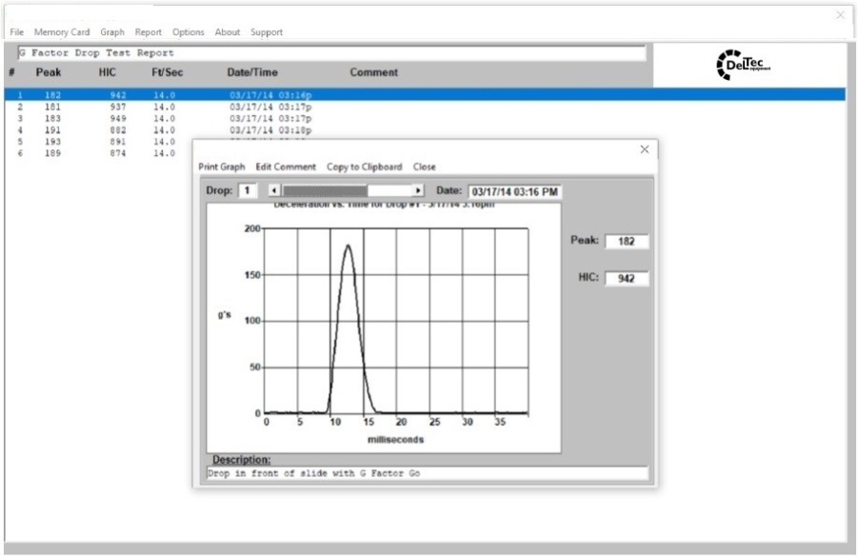Open the File menu

pos(16,32)
